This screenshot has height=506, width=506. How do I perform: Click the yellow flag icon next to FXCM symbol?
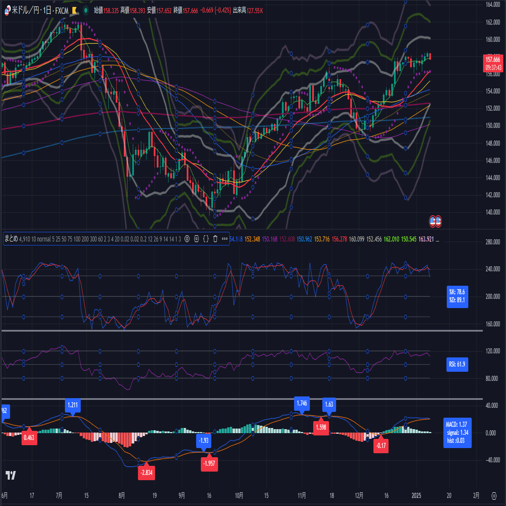point(74,9)
